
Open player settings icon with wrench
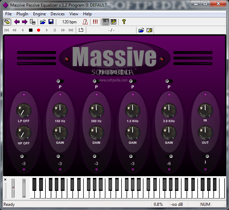[149, 30]
